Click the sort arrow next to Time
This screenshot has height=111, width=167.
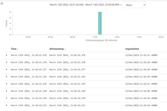pyautogui.click(x=17, y=49)
